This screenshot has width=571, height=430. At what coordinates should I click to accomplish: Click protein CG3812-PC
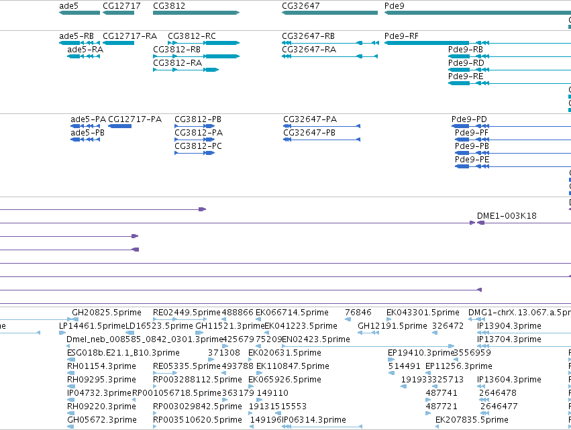tap(195, 154)
